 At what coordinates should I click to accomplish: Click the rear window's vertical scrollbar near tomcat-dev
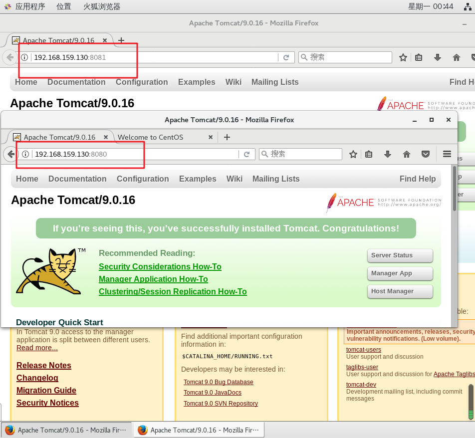pos(471,402)
